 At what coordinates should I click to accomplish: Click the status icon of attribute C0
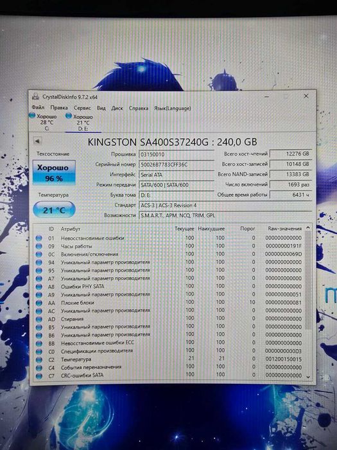click(39, 351)
